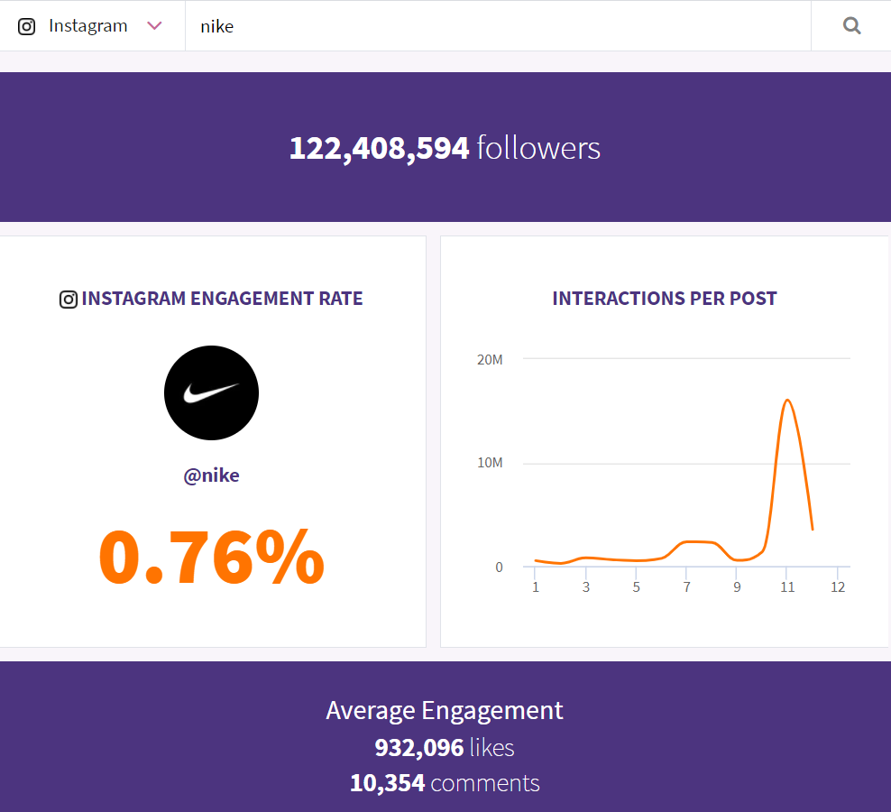This screenshot has height=812, width=891.
Task: Click x-axis tick label 12
Action: 838,587
